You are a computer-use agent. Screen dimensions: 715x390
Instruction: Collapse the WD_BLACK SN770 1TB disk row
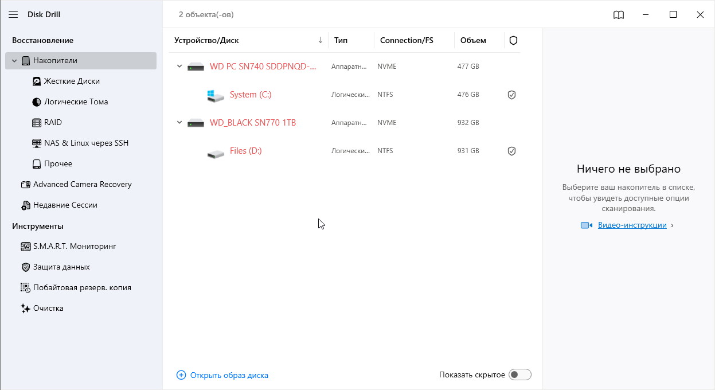tap(179, 123)
